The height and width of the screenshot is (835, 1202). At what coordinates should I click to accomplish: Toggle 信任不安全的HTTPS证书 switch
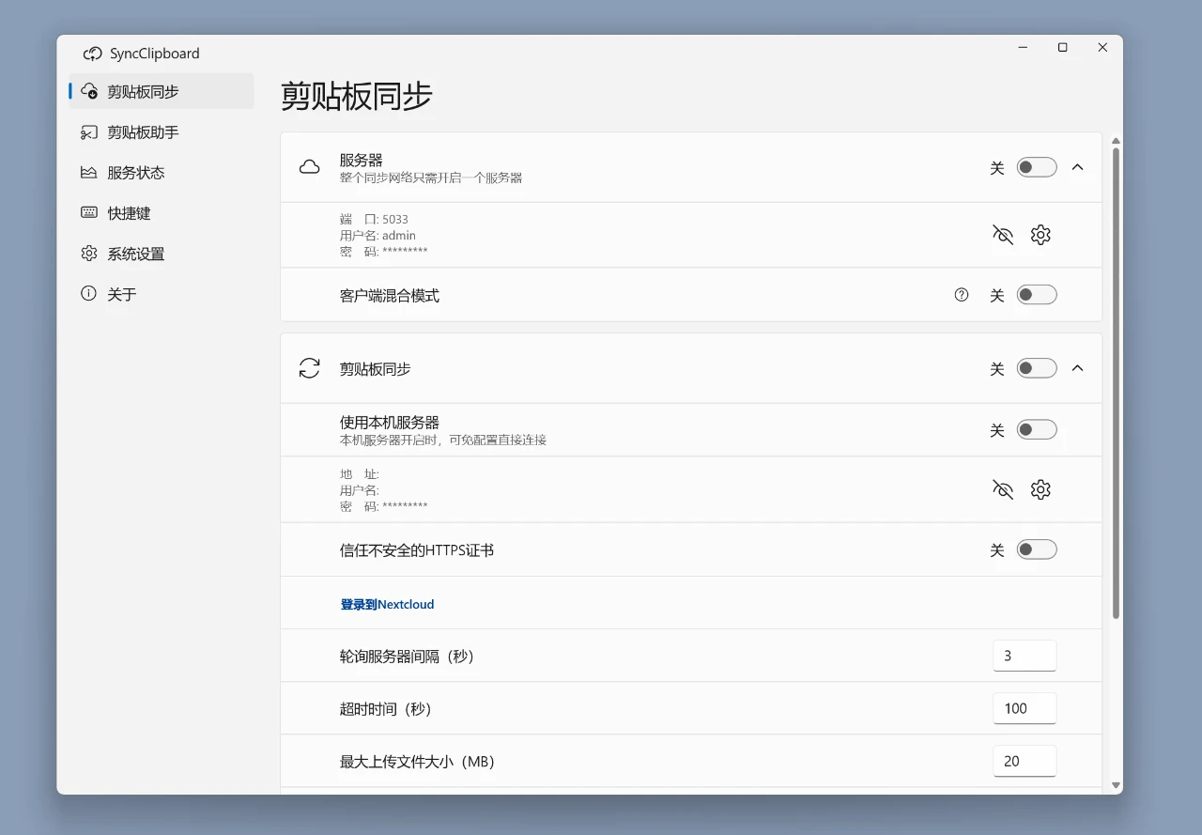pyautogui.click(x=1037, y=549)
